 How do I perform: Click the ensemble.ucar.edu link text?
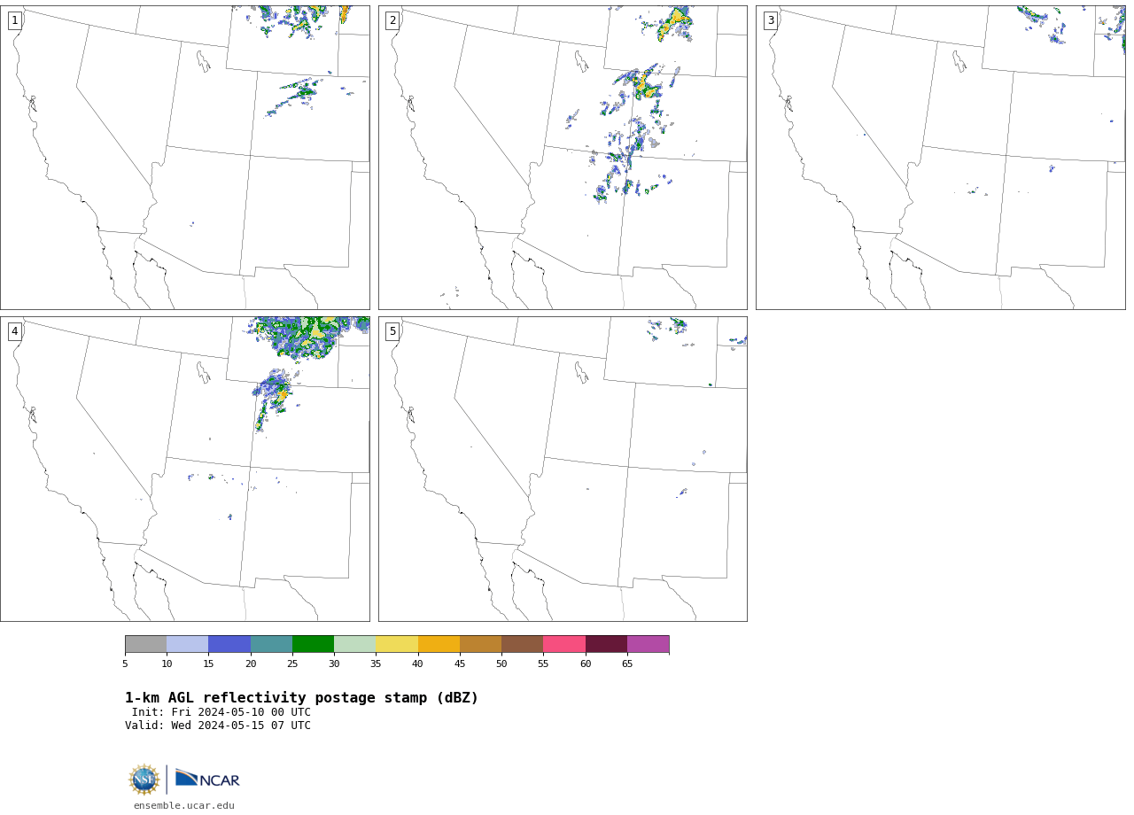(184, 806)
